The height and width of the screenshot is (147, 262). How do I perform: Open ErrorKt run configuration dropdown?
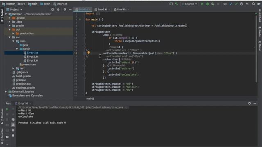pos(190,4)
